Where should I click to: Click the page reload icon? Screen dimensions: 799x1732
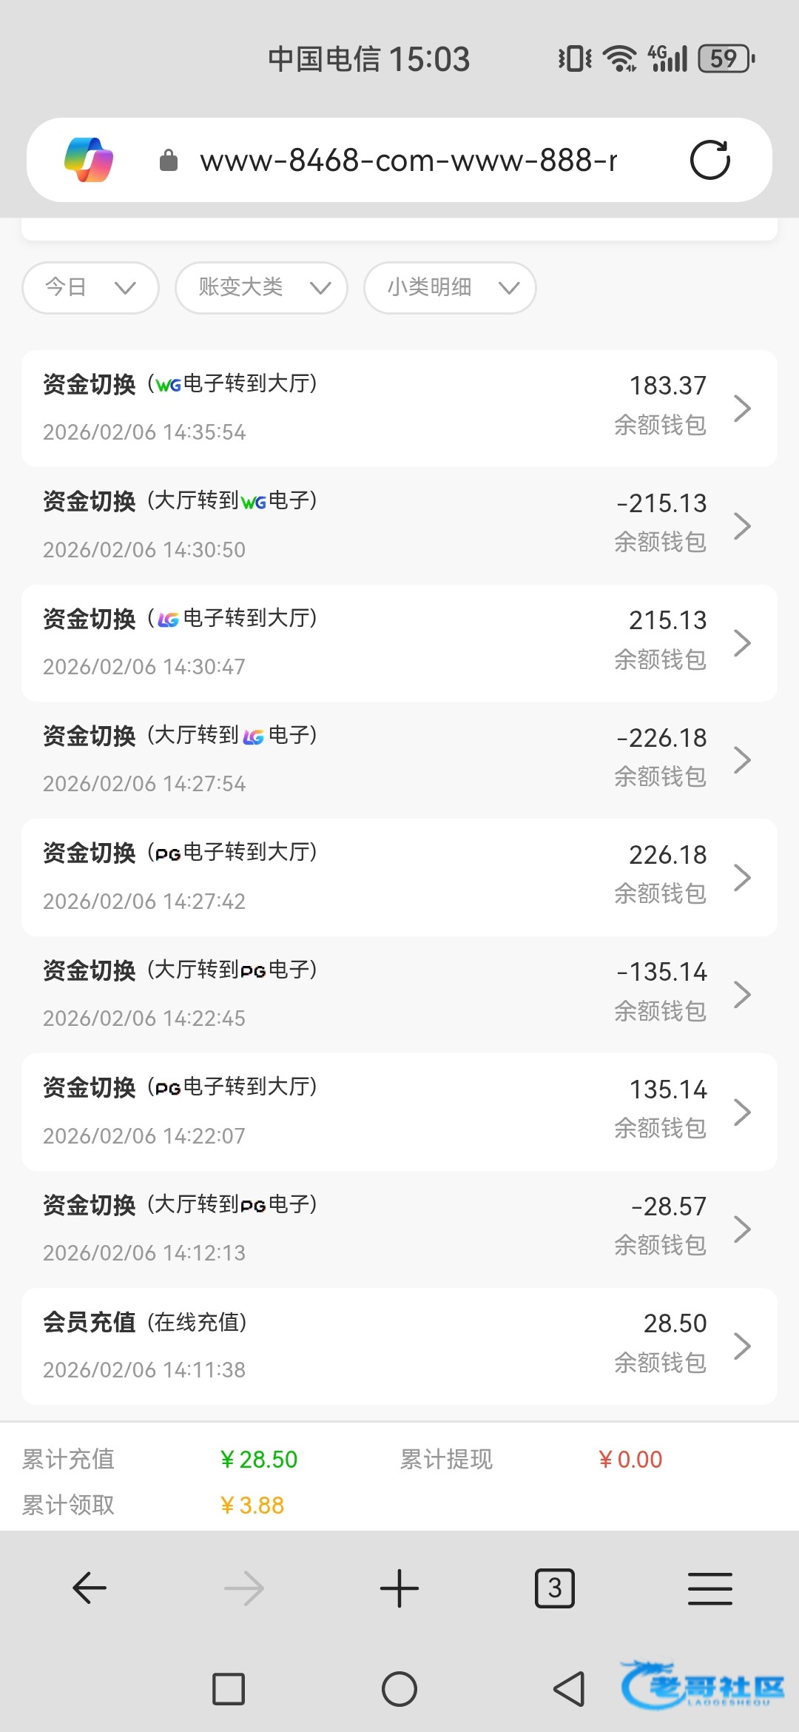709,160
